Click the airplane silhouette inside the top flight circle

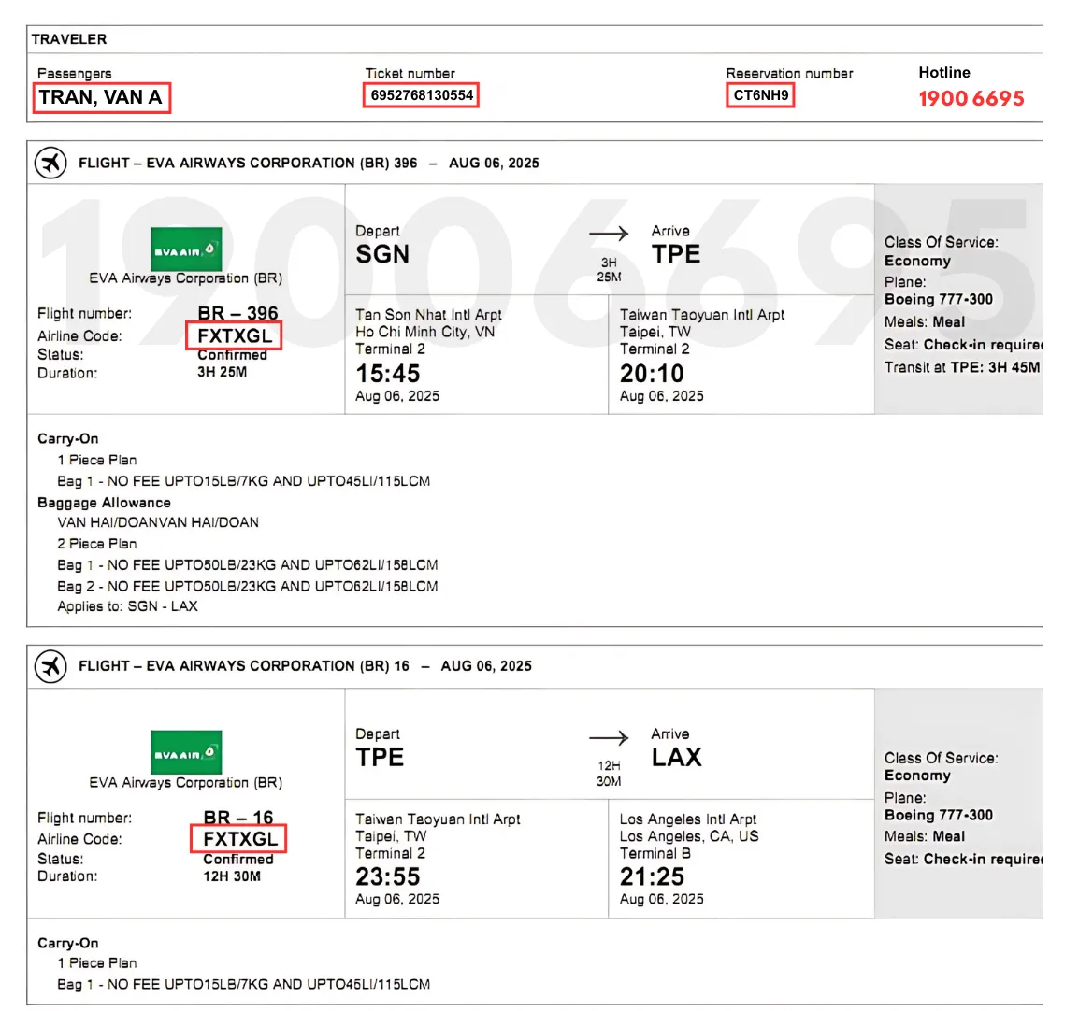[50, 163]
